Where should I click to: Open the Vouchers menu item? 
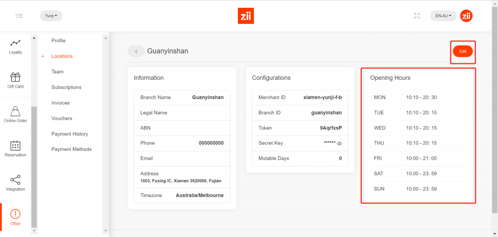point(62,118)
